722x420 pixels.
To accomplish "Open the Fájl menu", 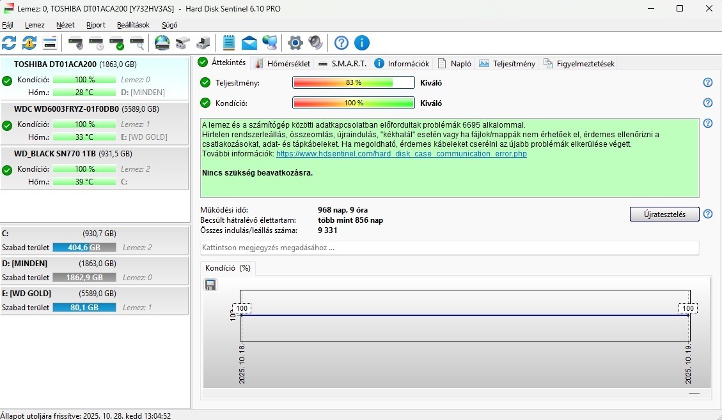I will pyautogui.click(x=8, y=25).
